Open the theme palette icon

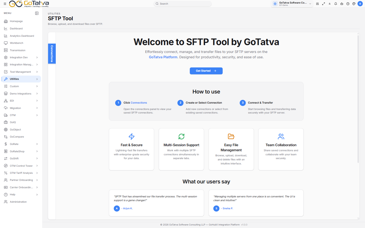[x=354, y=4]
